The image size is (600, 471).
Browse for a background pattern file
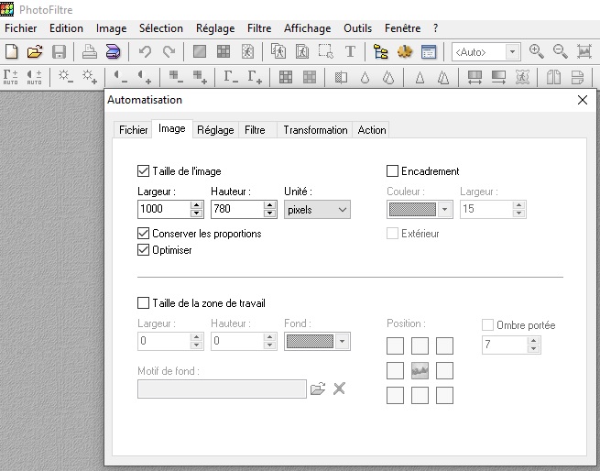(x=318, y=389)
